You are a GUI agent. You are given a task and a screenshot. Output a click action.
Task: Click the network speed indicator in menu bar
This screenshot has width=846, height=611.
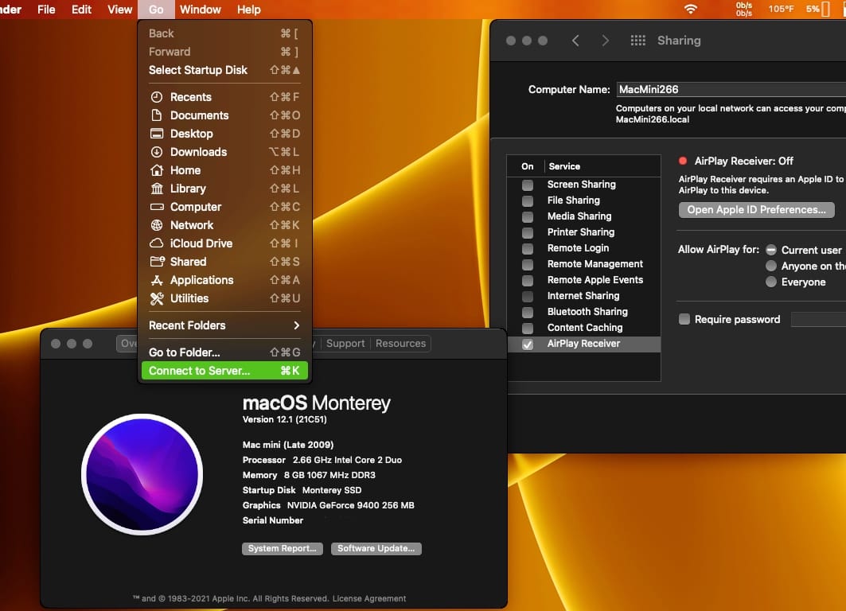tap(744, 10)
